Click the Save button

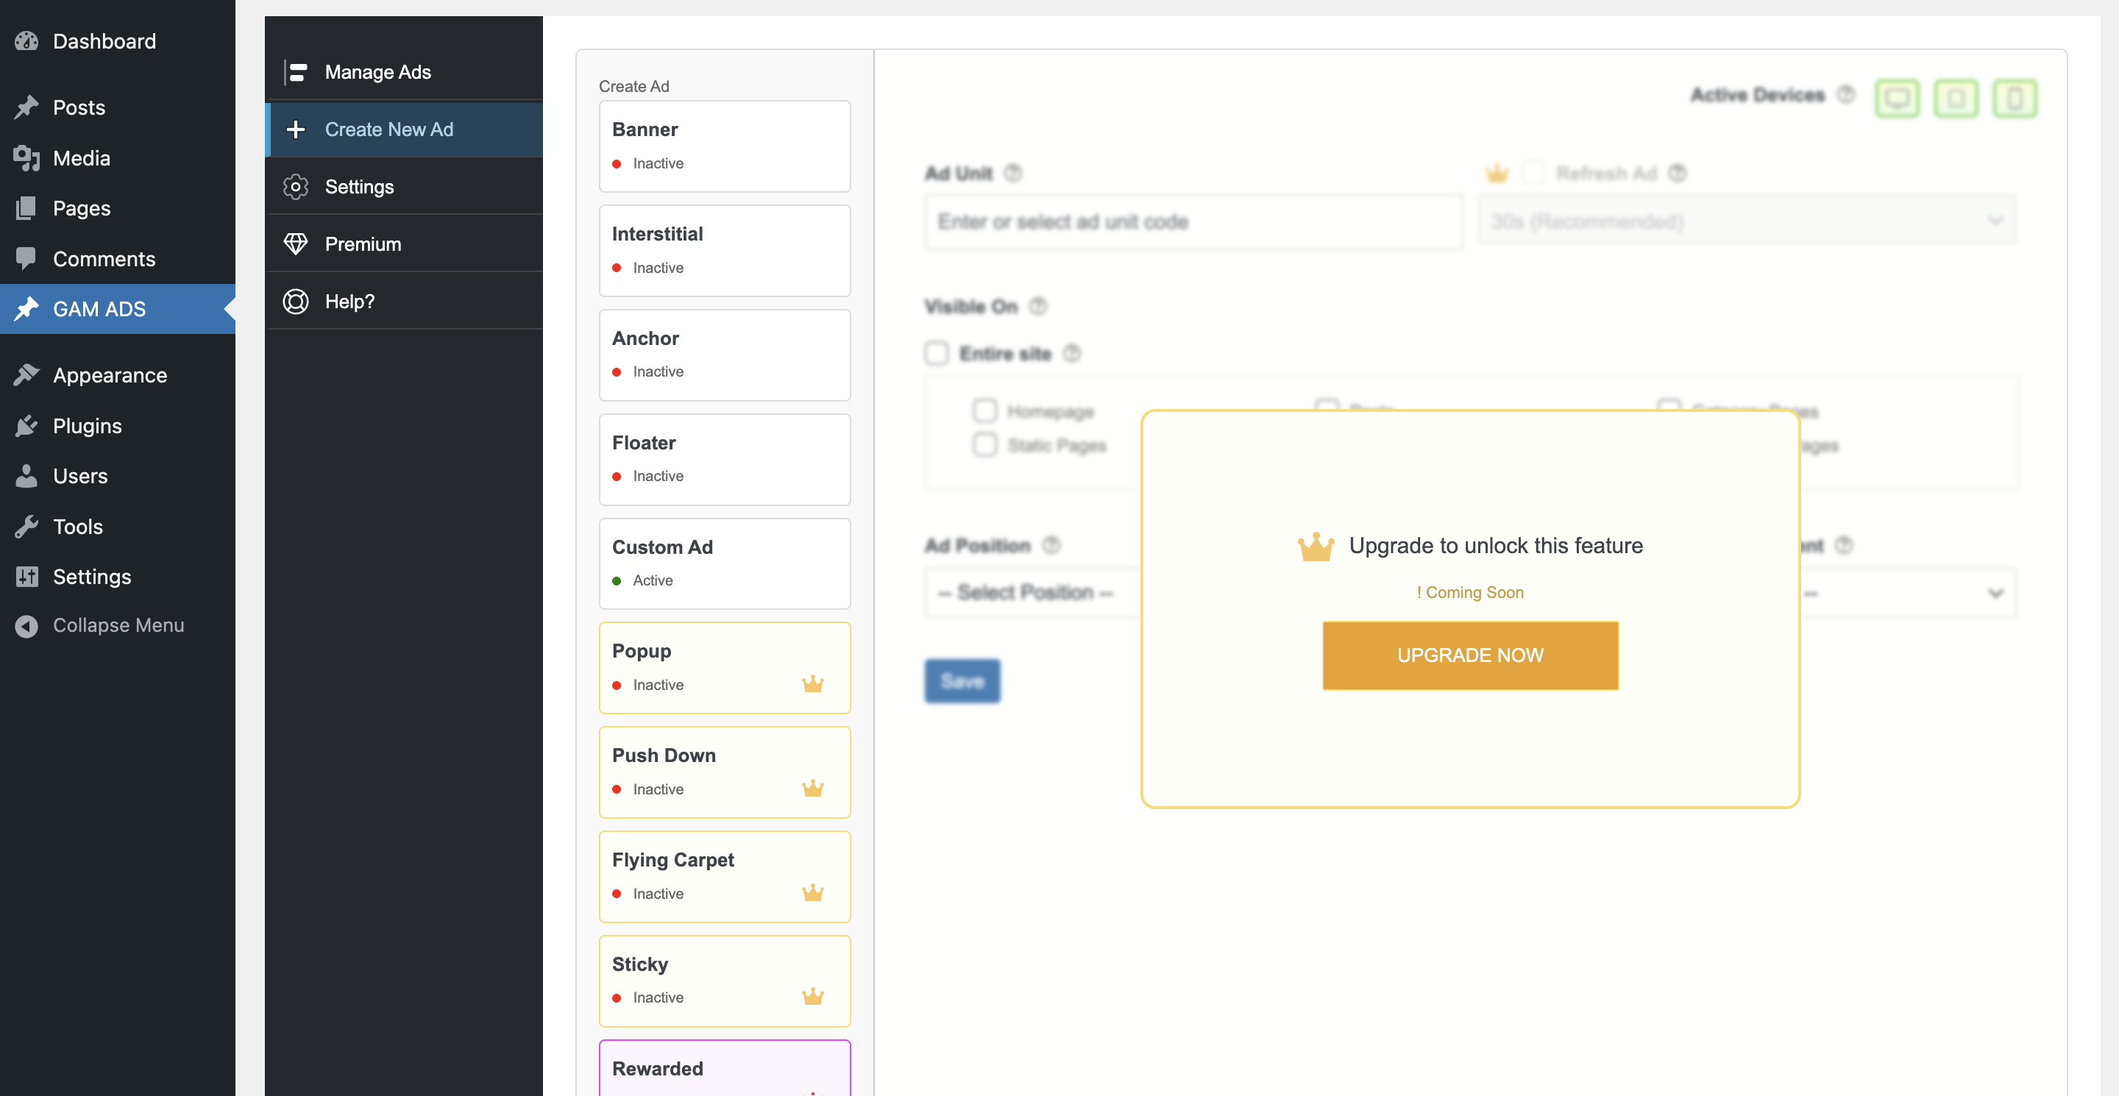point(962,681)
